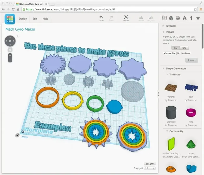Open the Snap grid dropdown
Viewport: 204px width, 175px height.
coord(150,168)
